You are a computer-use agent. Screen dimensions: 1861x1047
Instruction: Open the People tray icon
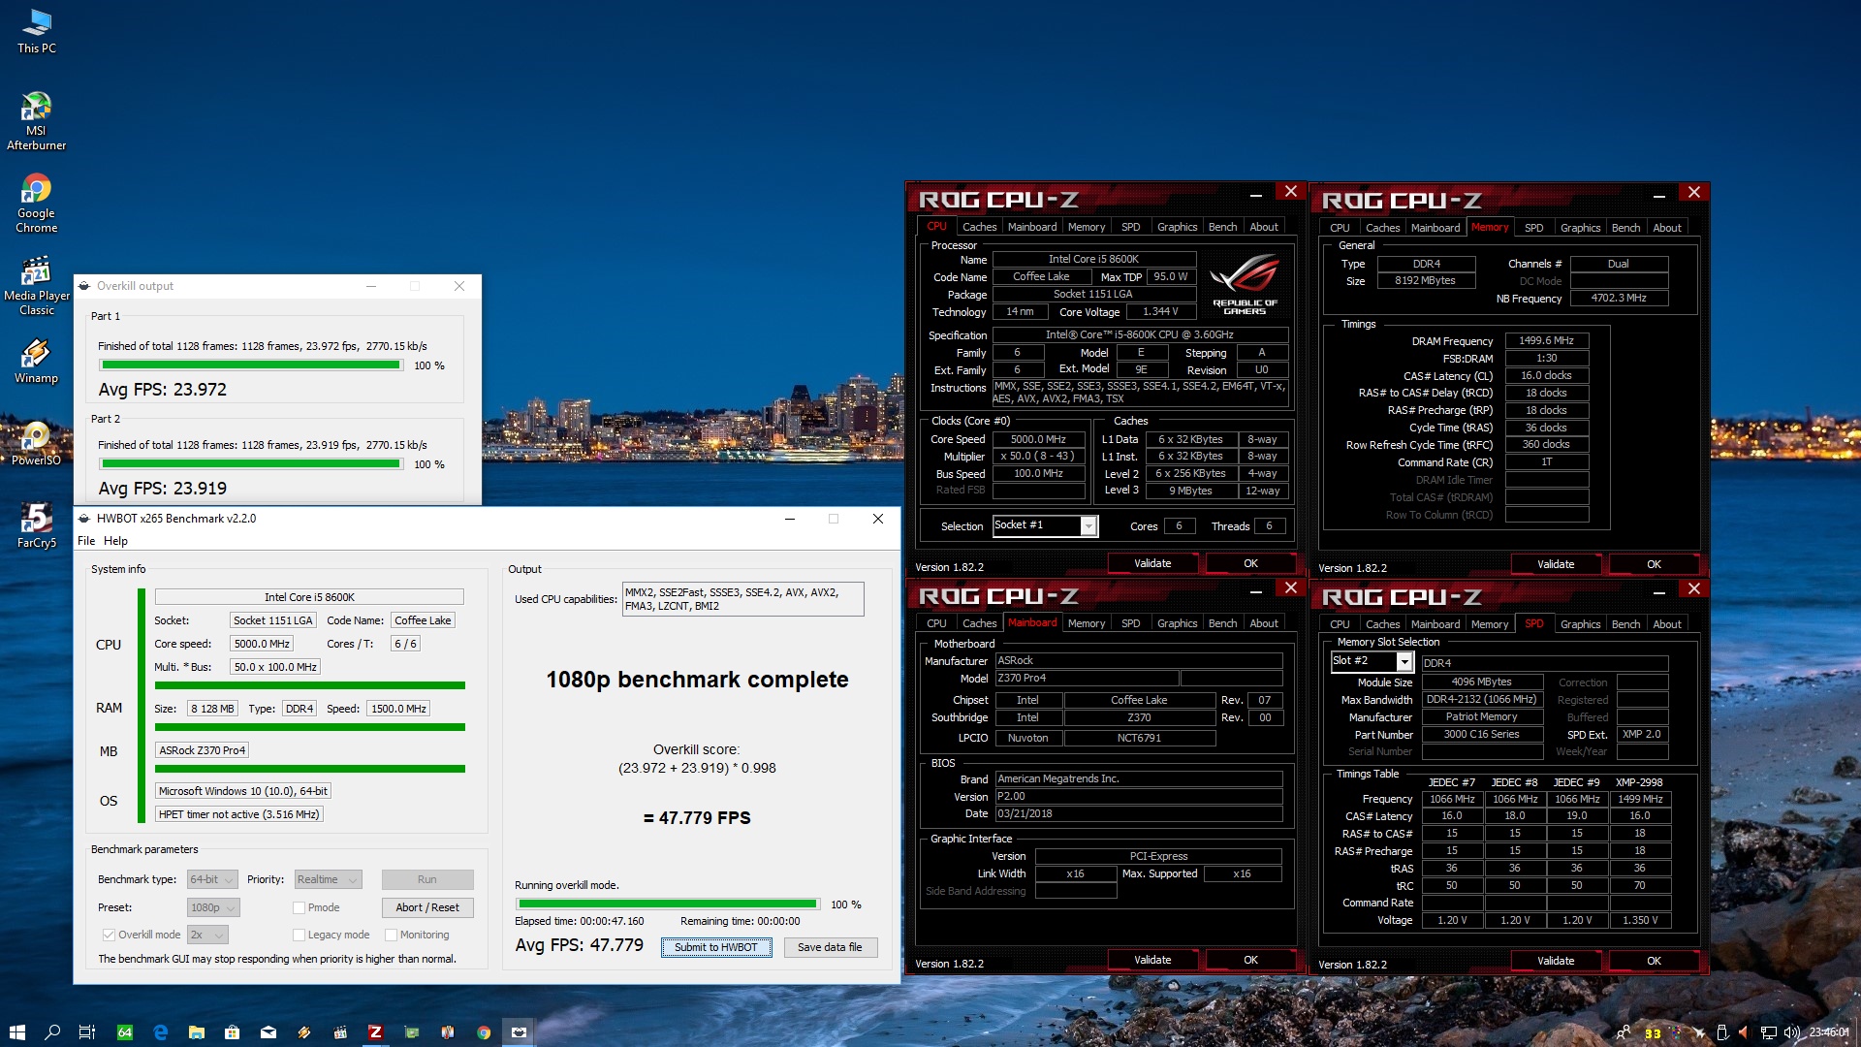[1624, 1032]
